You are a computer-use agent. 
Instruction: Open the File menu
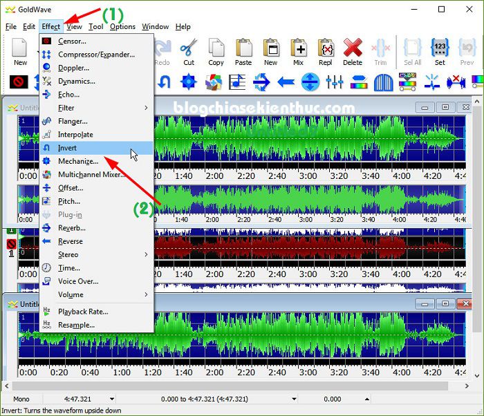(x=11, y=26)
